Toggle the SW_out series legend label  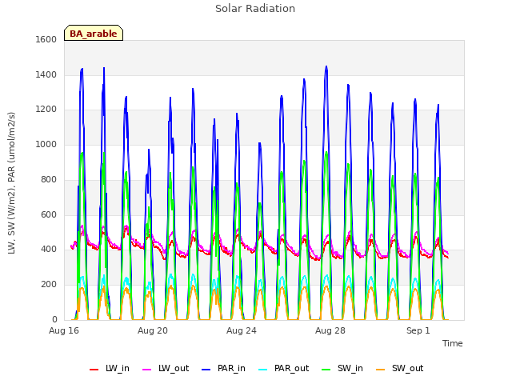408,369
